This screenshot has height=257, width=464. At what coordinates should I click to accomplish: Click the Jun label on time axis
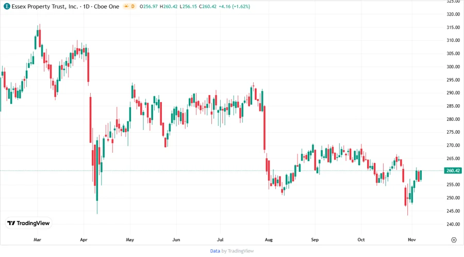[x=176, y=239]
